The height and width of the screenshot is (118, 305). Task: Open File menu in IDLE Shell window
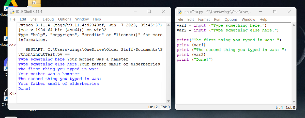pos(13,19)
